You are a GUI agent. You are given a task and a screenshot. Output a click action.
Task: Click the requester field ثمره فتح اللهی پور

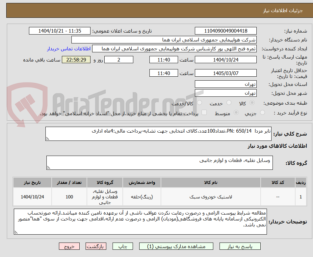point(174,49)
